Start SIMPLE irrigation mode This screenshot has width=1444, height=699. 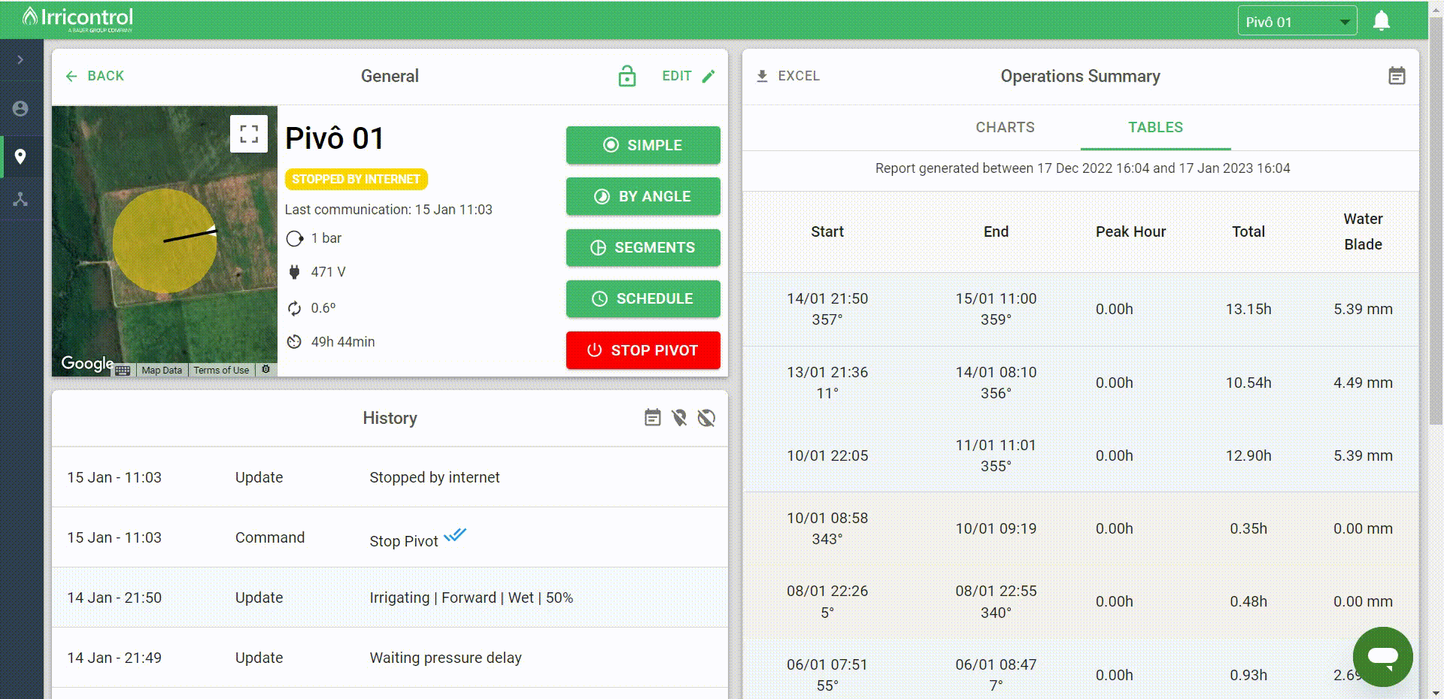(643, 145)
